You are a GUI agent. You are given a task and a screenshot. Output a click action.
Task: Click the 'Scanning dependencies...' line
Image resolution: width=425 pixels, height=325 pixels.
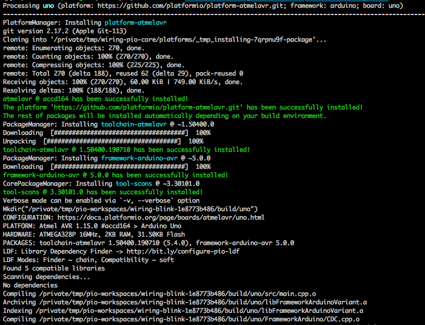46,277
